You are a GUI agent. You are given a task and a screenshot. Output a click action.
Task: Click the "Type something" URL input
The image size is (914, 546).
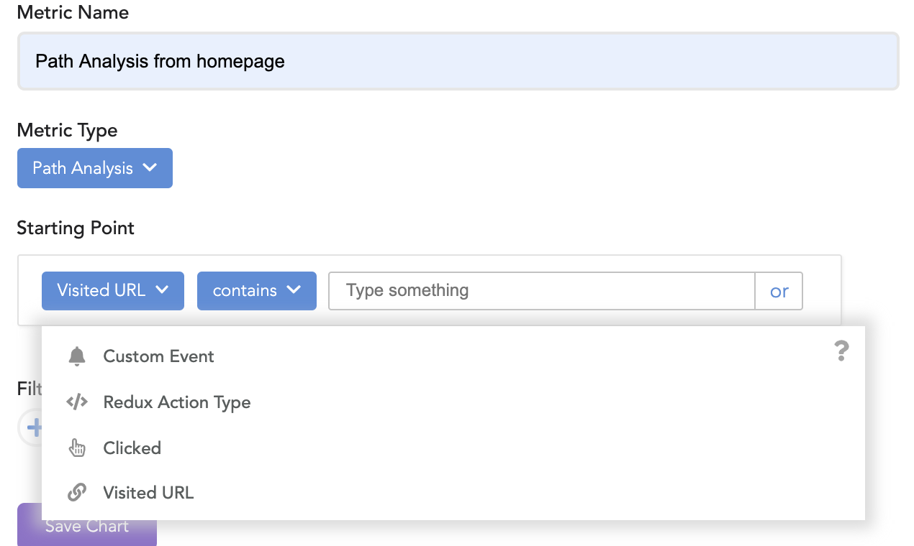541,290
